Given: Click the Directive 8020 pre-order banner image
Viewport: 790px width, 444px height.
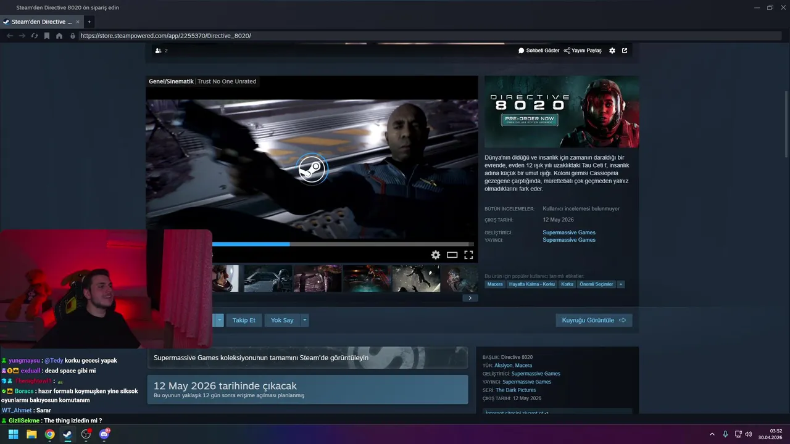Looking at the screenshot, I should pos(562,112).
